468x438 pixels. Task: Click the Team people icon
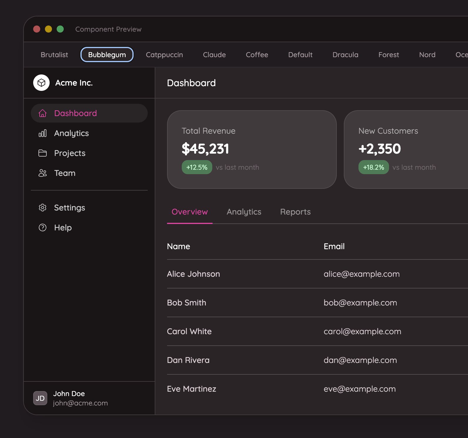click(x=43, y=173)
